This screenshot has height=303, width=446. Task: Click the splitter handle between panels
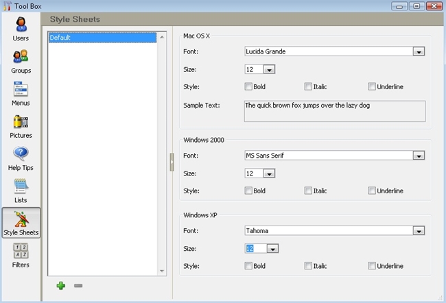coord(172,162)
